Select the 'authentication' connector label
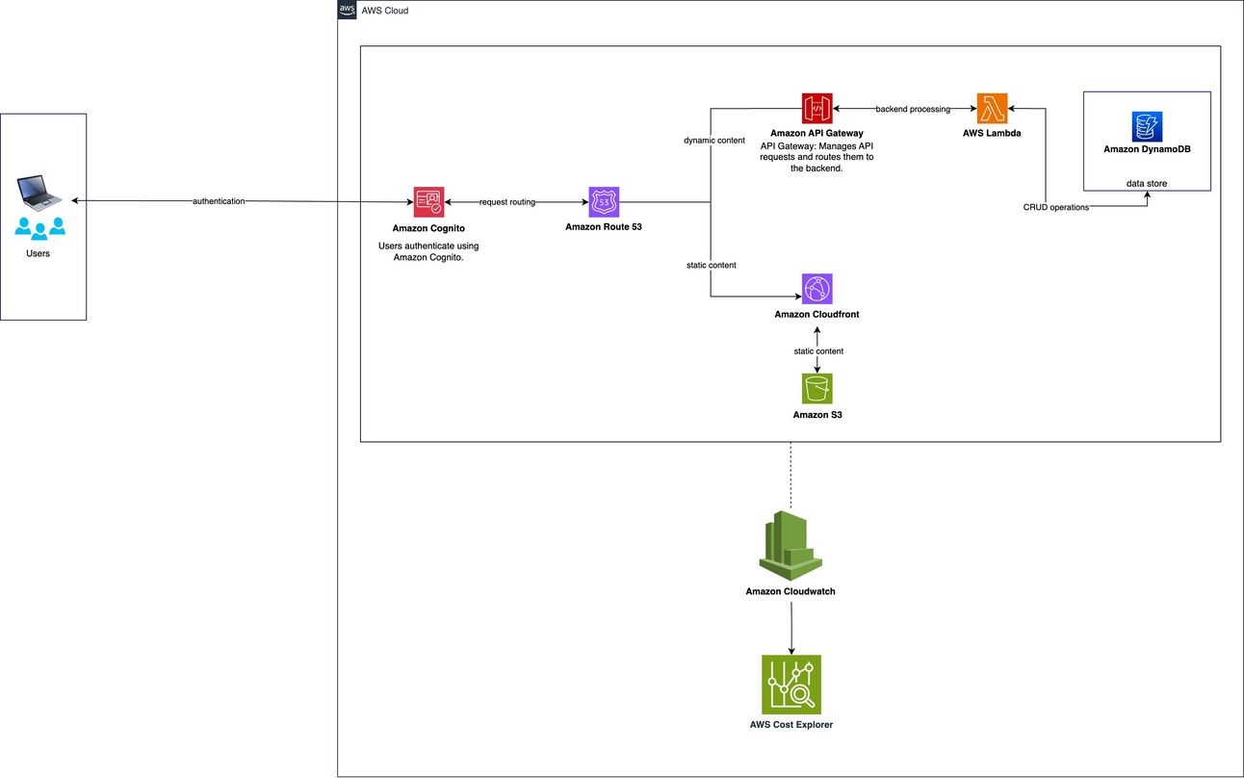 [219, 201]
